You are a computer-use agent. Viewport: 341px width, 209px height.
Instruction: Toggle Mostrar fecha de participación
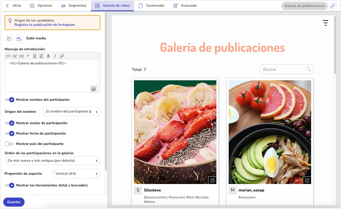pos(9,133)
